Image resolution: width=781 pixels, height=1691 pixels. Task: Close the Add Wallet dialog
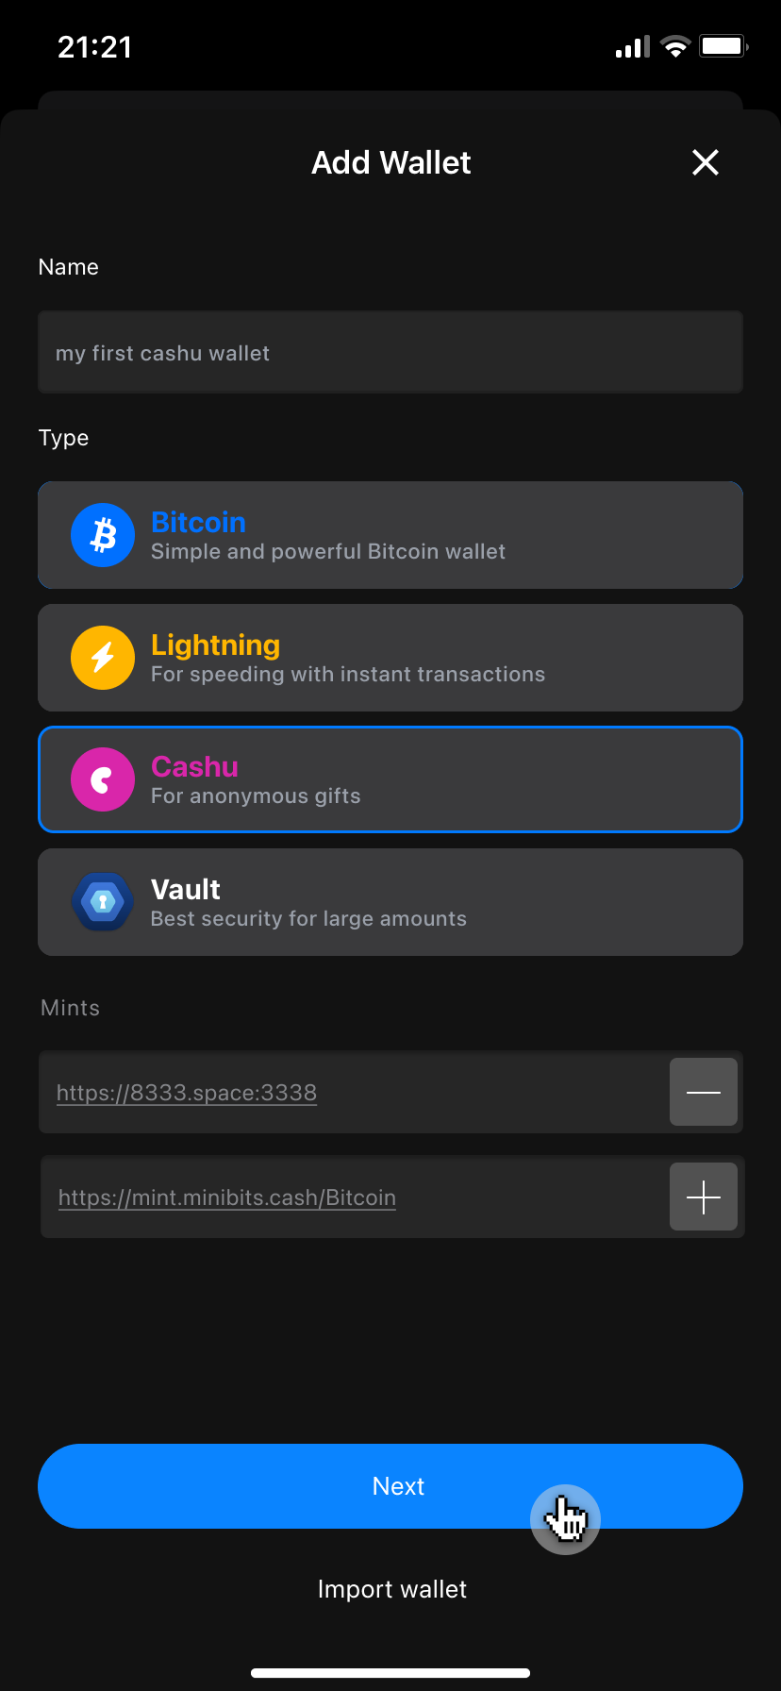706,162
